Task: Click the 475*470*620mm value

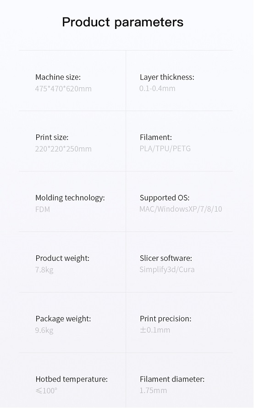Action: tap(63, 89)
